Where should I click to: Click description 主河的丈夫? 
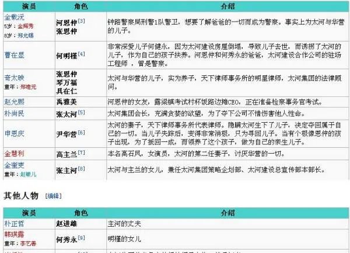[124, 224]
